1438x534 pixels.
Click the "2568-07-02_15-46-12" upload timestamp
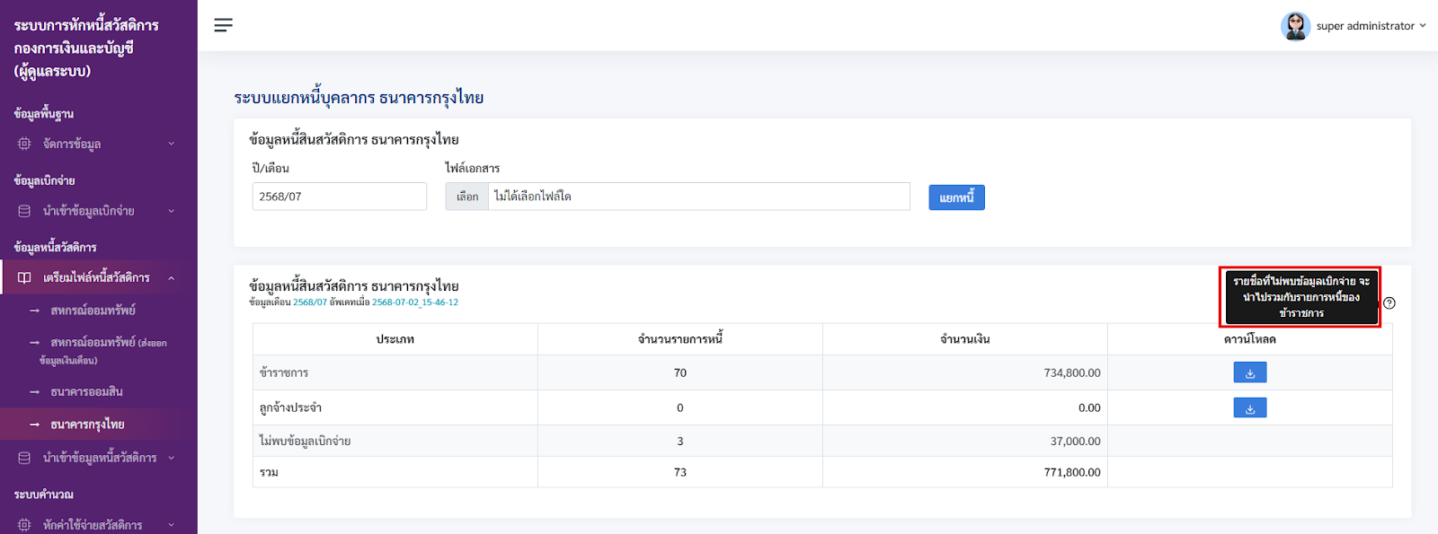(415, 302)
